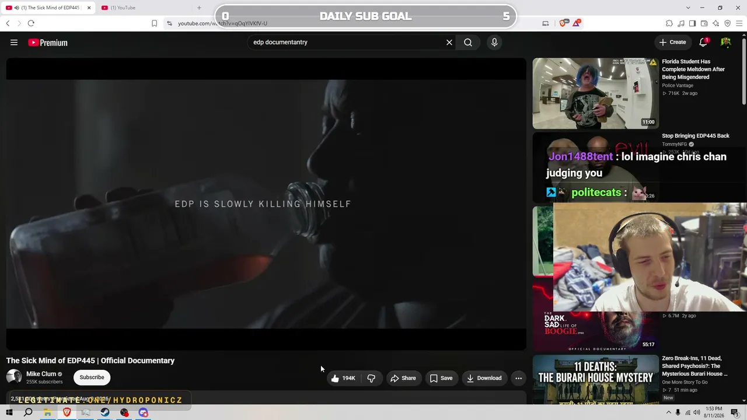
Task: Pause the video by clicking the player
Action: point(266,204)
